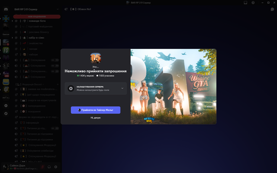
Task: Click the 05 server avatar in invite dialog
Action: pos(96,58)
